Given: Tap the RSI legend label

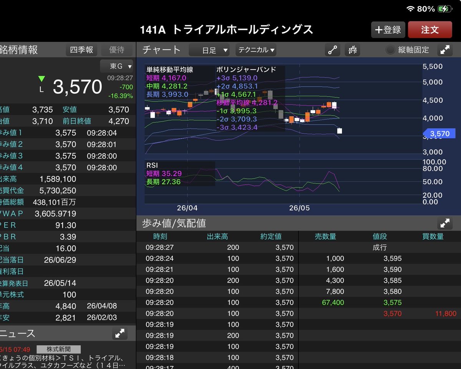Looking at the screenshot, I should pos(152,165).
